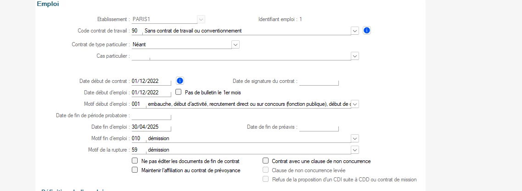Open the Etablissement PARIS1 dropdown
This screenshot has width=522, height=191.
pos(201,19)
